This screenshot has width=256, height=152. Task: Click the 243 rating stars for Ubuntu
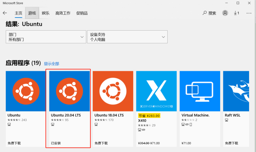point(17,120)
